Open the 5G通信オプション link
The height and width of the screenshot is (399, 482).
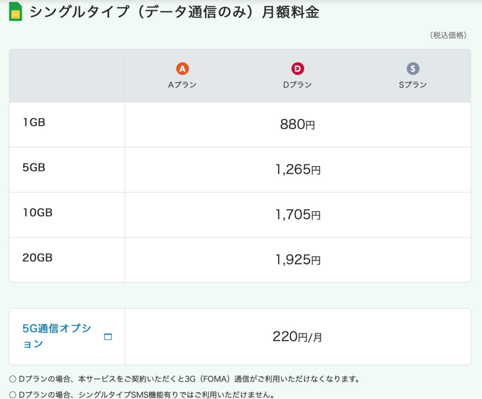click(x=56, y=336)
